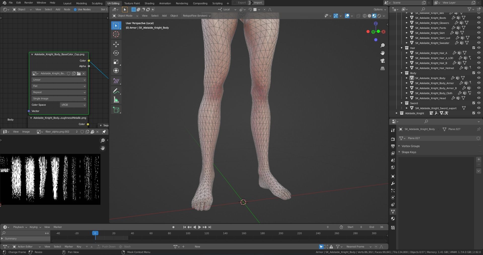Image resolution: width=483 pixels, height=255 pixels.
Task: Select the Select Box tool in viewport
Action: (x=116, y=26)
